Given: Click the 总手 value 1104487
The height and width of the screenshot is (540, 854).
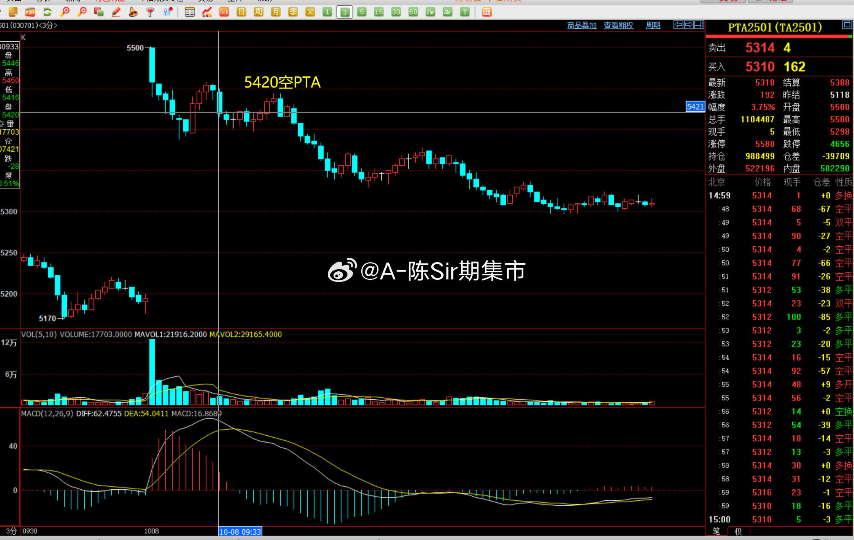Looking at the screenshot, I should pyautogui.click(x=757, y=119).
